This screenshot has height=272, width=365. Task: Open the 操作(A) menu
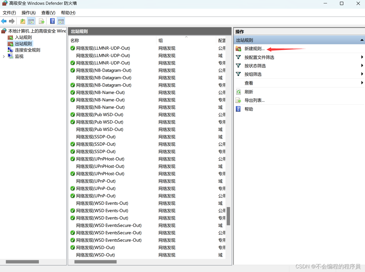coord(29,13)
